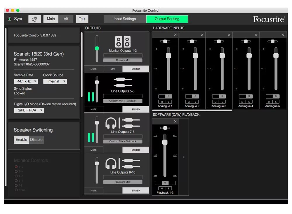
Task: Click the Line Outputs 9-10 headphone icon
Action: point(111,164)
